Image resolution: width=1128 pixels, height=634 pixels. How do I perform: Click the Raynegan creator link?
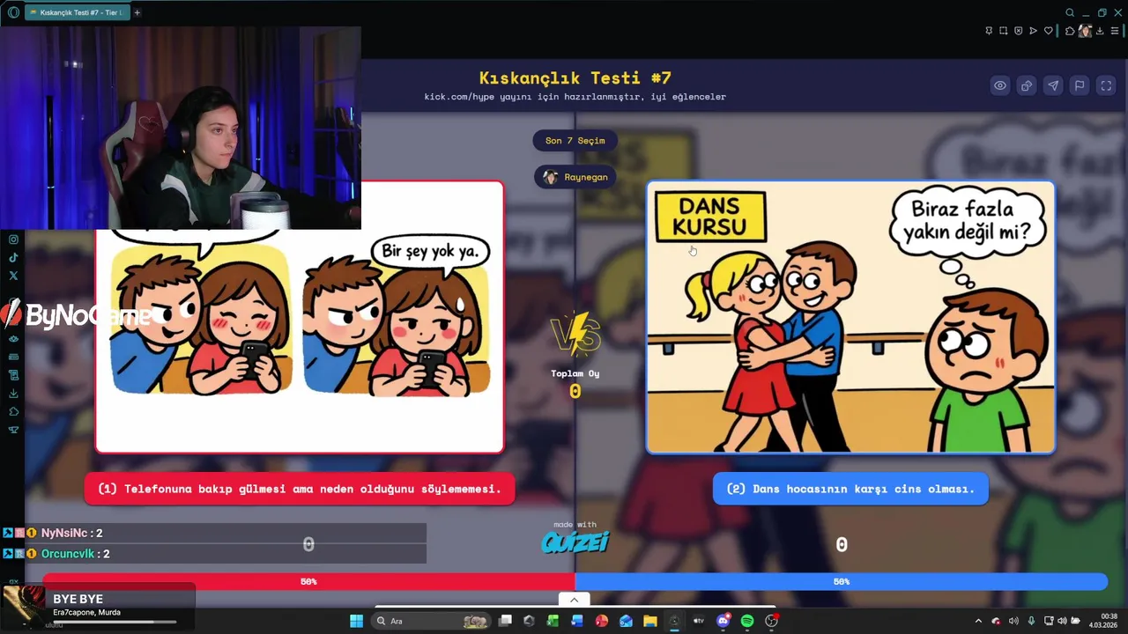tap(575, 177)
